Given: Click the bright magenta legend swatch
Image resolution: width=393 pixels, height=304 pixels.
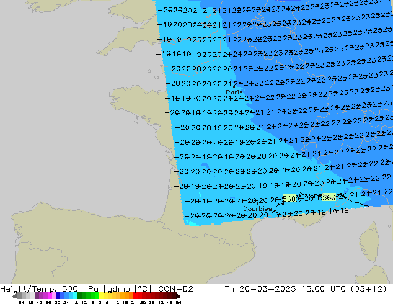Looking at the screenshot, I should [50, 295].
